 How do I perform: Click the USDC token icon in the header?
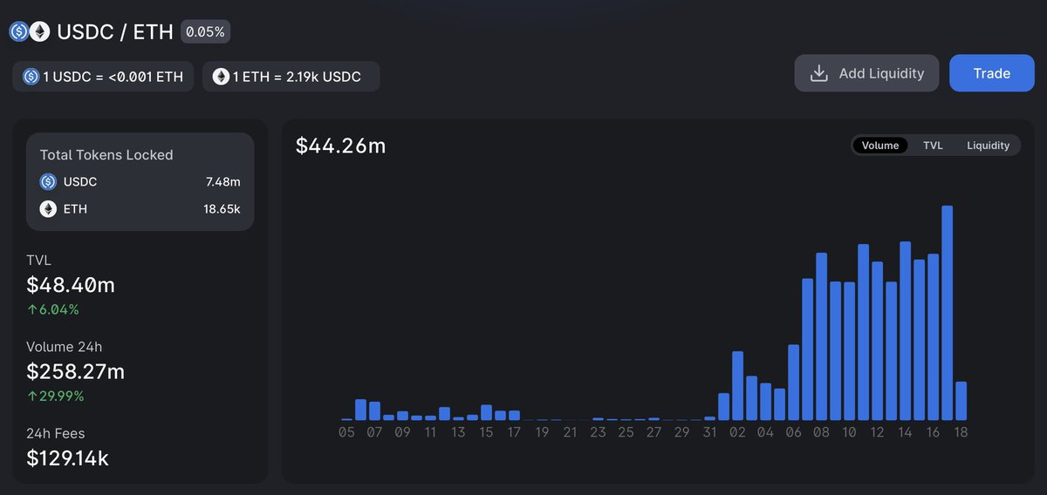(19, 32)
